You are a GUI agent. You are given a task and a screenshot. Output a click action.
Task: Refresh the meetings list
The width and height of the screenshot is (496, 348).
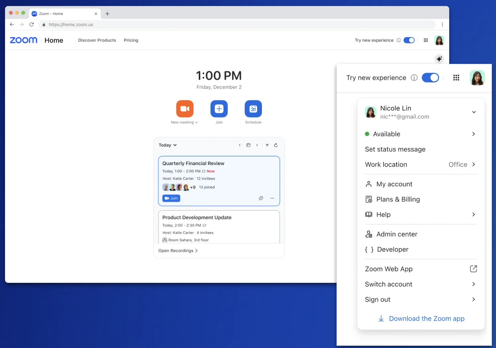point(276,145)
